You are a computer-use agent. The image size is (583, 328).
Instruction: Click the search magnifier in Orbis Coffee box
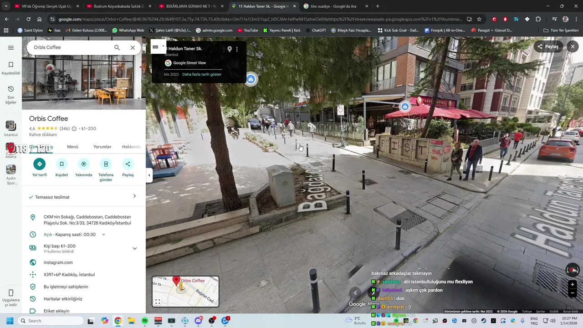[117, 47]
